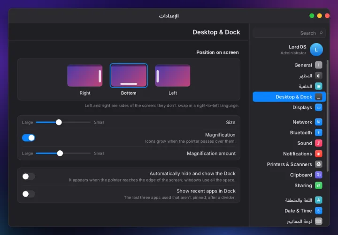This screenshot has height=235, width=338.
Task: Select Right dock position thumbnail
Action: pos(84,76)
